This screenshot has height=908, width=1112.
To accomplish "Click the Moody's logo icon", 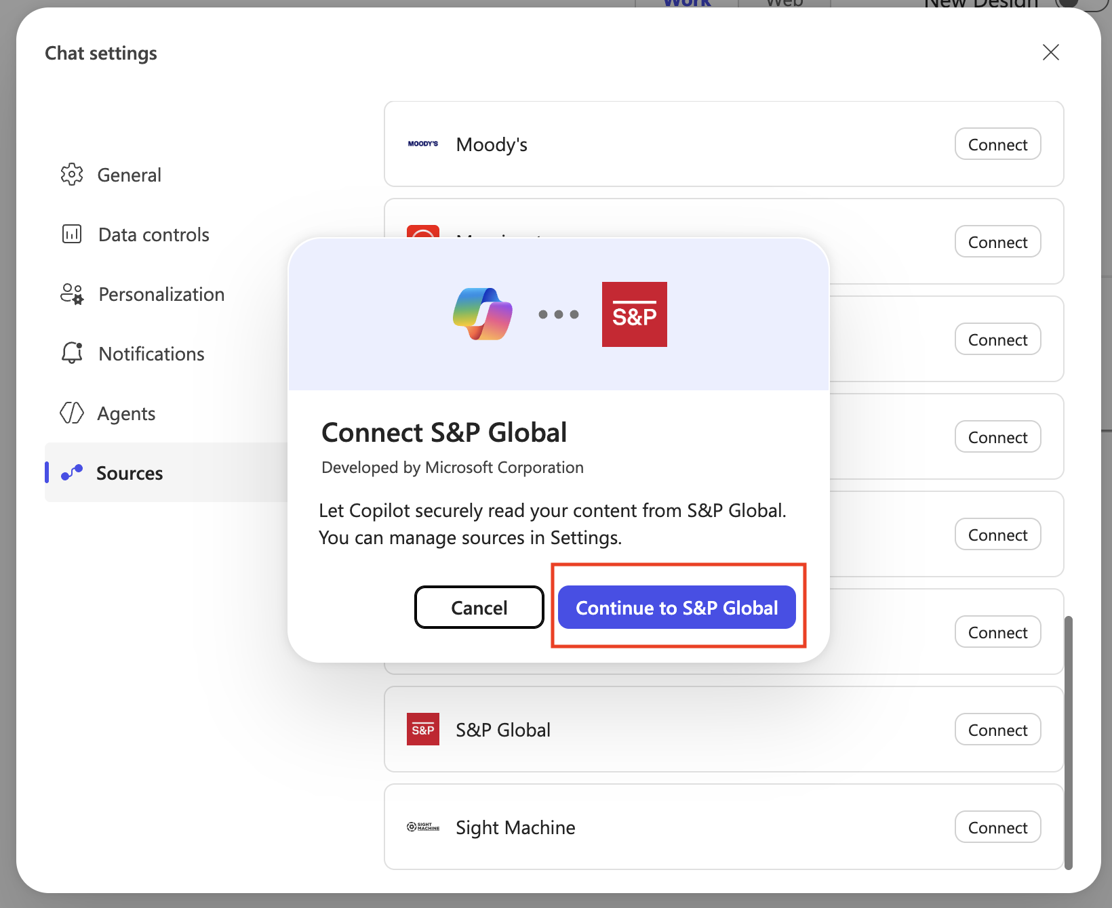I will point(423,144).
